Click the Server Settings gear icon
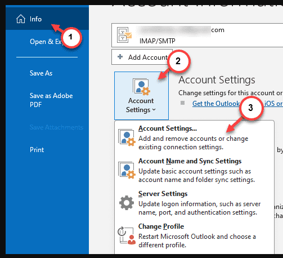The height and width of the screenshot is (258, 283). pos(127,203)
